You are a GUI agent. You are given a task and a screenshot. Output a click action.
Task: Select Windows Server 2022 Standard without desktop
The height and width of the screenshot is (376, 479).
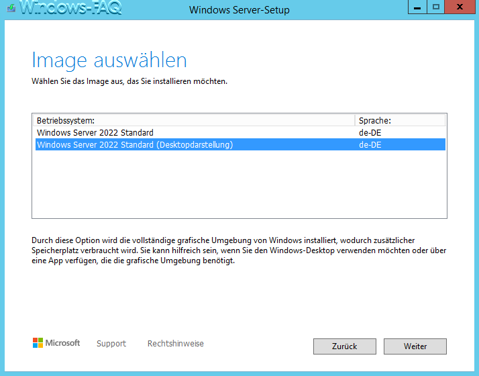(x=240, y=133)
